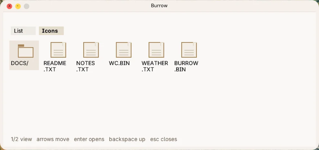Select the NOTES.TXT document icon
This screenshot has height=150, width=319.
click(x=91, y=50)
